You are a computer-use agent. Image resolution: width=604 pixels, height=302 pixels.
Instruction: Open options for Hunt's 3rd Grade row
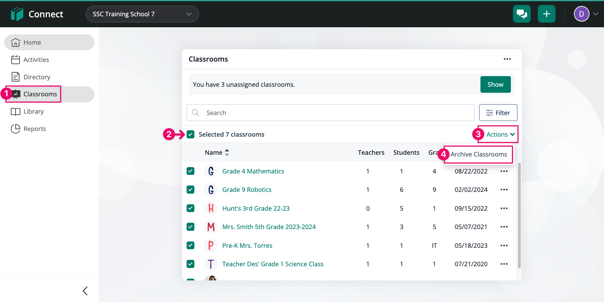504,209
